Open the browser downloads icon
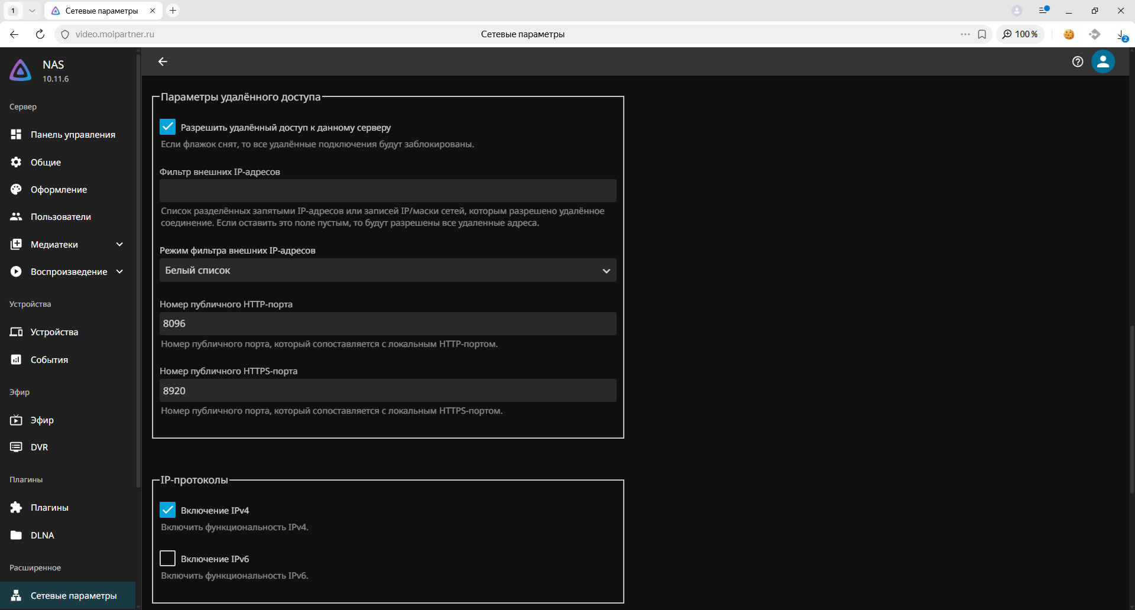Image resolution: width=1135 pixels, height=610 pixels. point(1121,34)
